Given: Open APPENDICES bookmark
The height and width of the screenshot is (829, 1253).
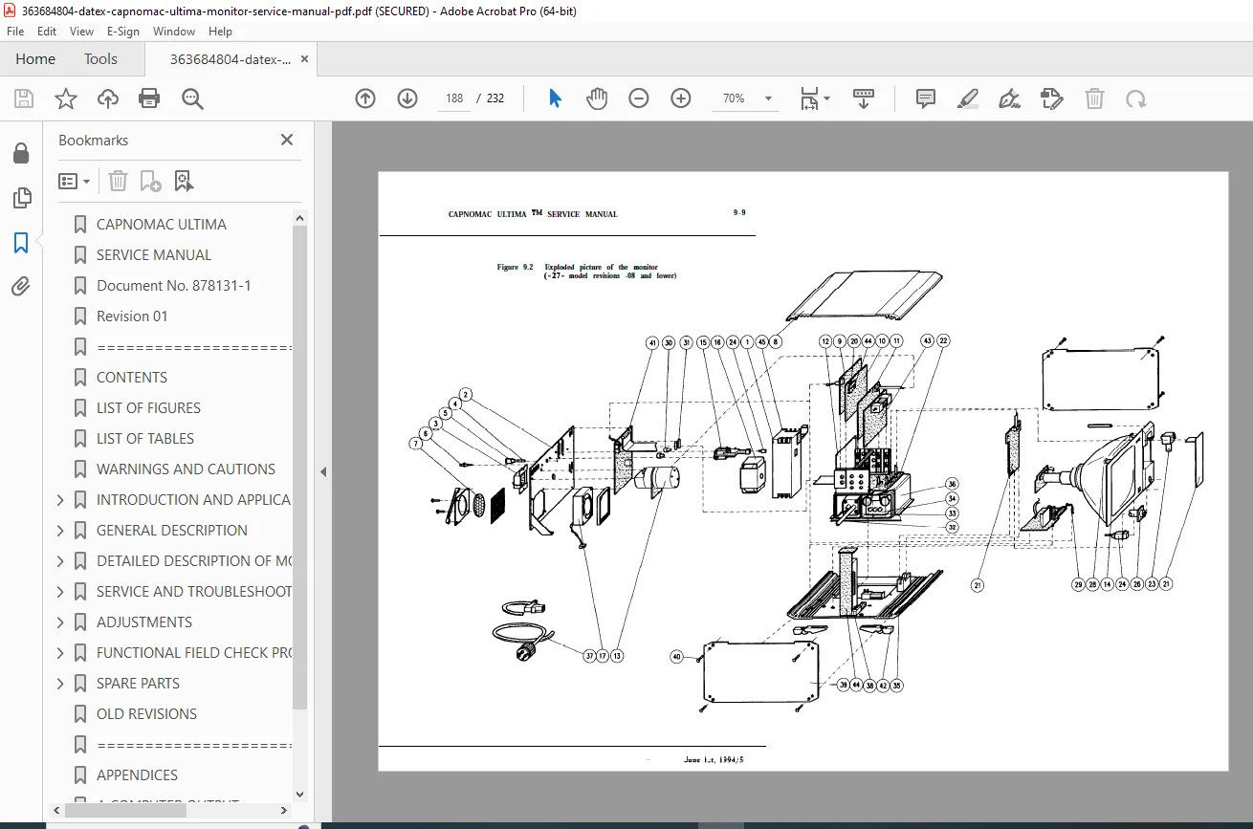Looking at the screenshot, I should click(x=137, y=775).
